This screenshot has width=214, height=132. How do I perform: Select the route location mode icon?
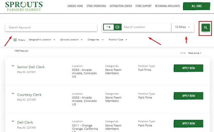tap(109, 27)
